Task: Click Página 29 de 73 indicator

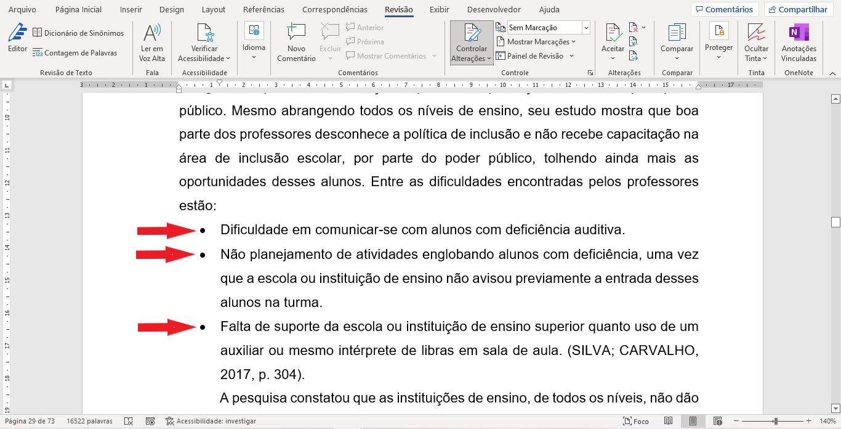Action: (30, 421)
